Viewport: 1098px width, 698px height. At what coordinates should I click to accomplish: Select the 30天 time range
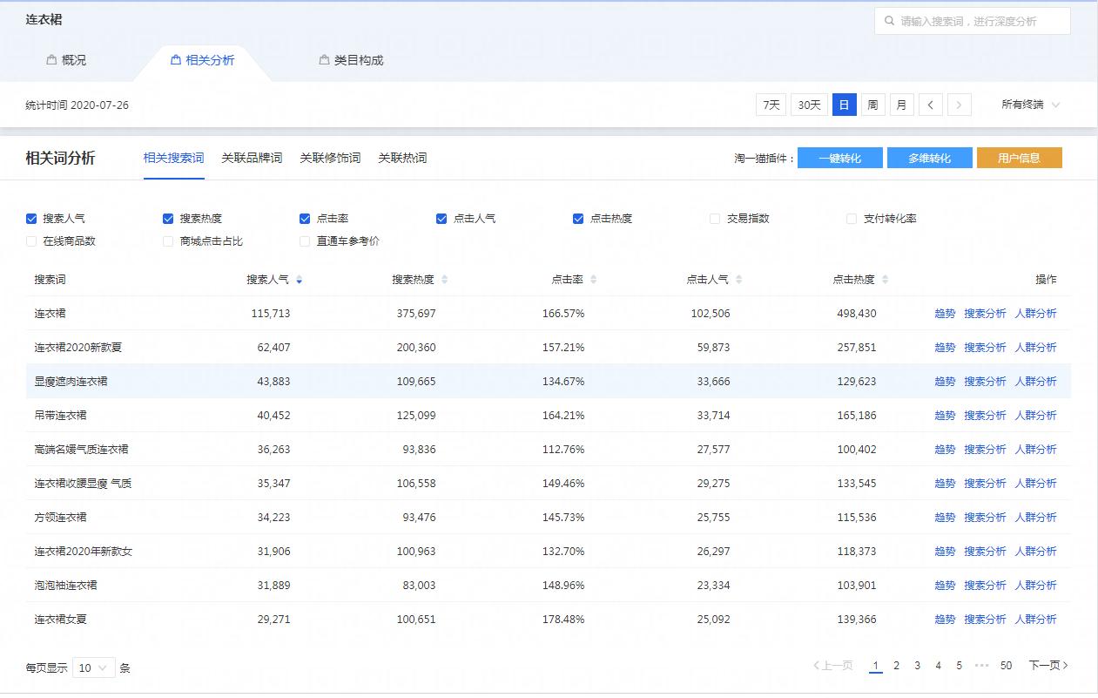[808, 104]
